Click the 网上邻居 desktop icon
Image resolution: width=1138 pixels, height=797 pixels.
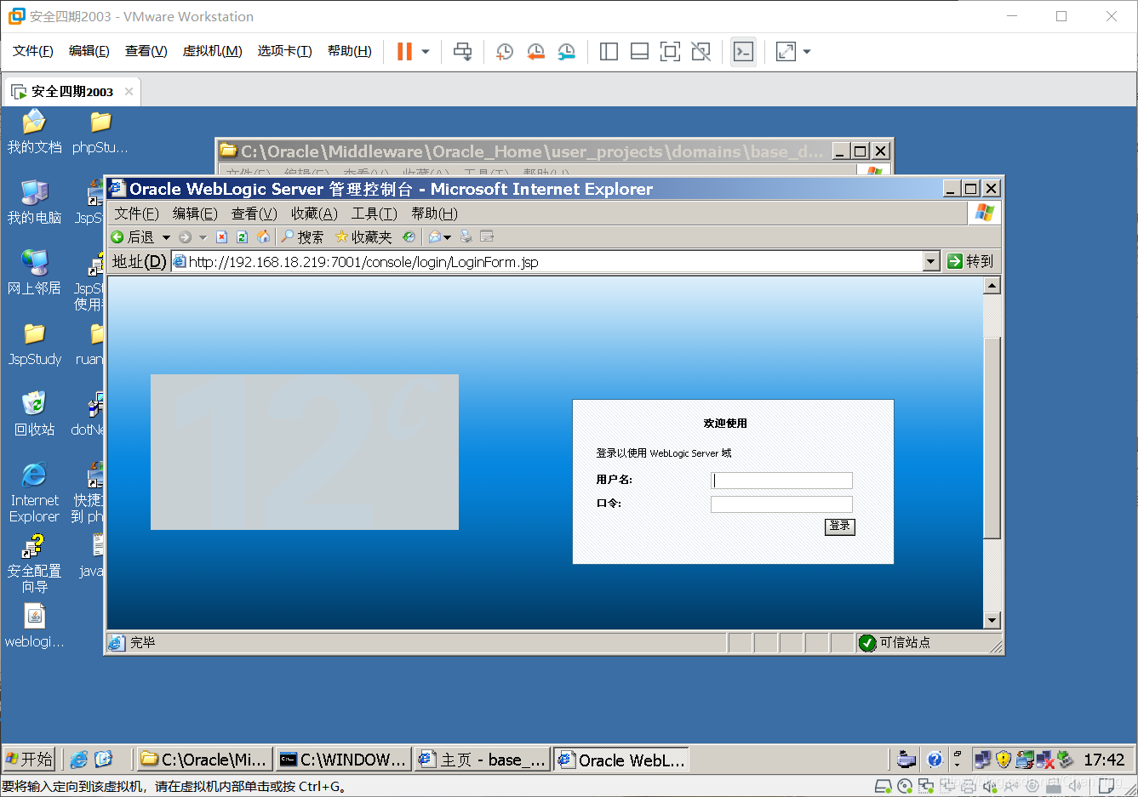tap(34, 274)
